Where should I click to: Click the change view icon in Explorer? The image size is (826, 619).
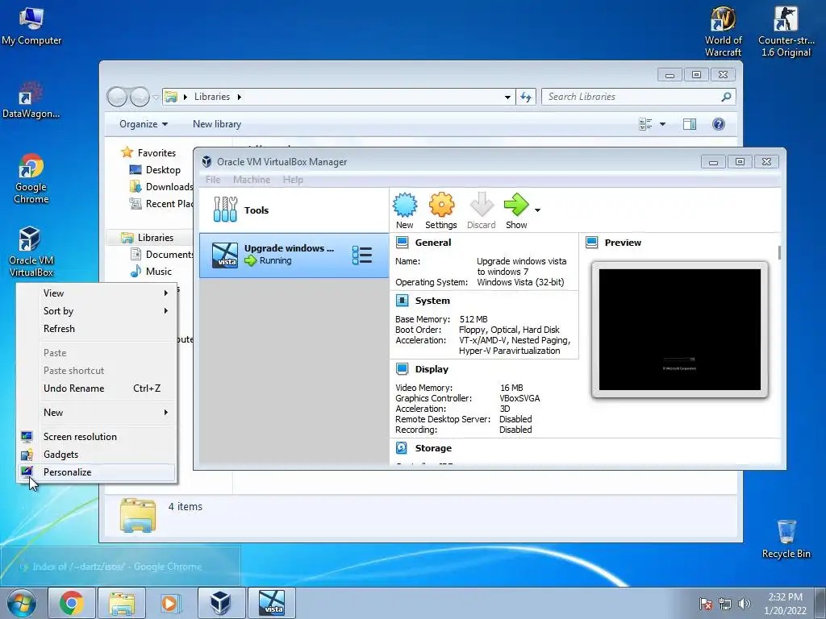pyautogui.click(x=645, y=124)
